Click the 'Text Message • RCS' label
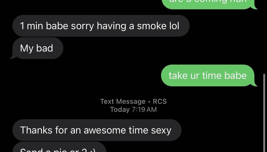 [x=133, y=101]
